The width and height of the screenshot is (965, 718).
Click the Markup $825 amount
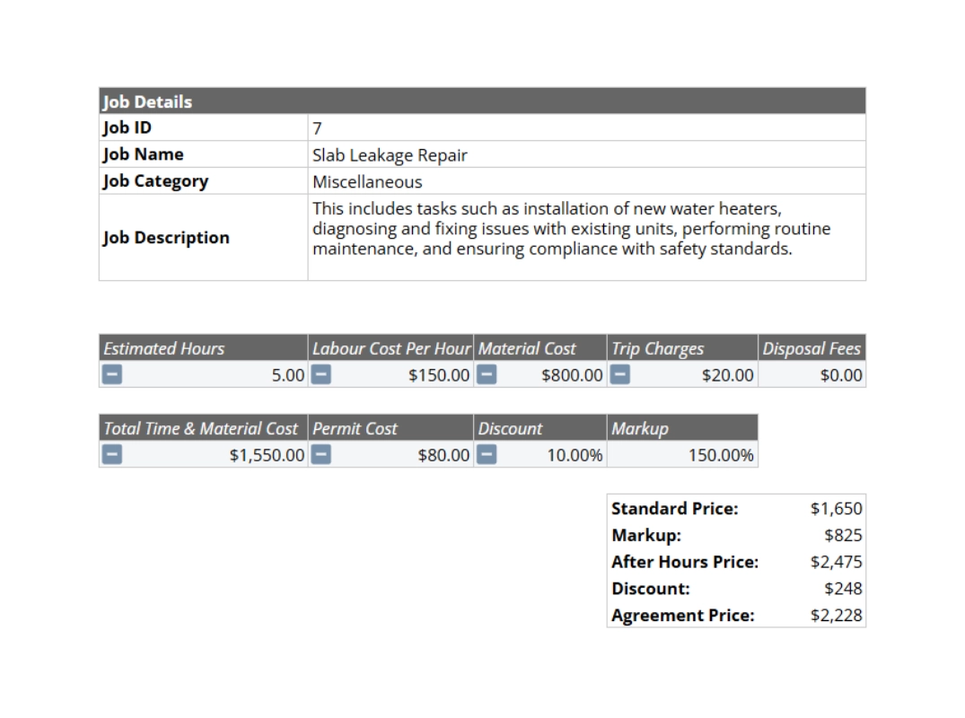pyautogui.click(x=844, y=535)
